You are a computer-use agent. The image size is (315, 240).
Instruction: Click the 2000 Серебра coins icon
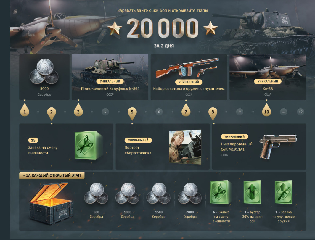tap(190, 194)
